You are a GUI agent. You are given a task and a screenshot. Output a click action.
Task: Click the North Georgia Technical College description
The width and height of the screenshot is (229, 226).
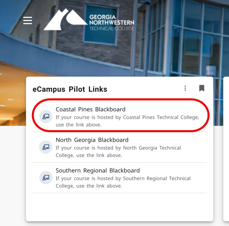click(118, 152)
